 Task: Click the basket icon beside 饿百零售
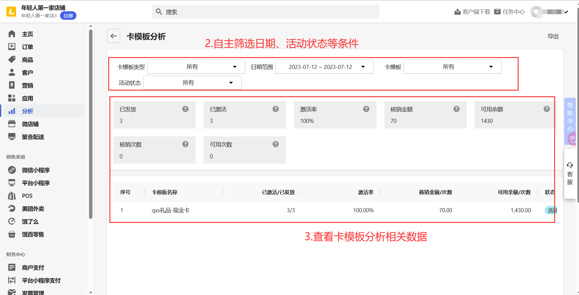coord(12,234)
